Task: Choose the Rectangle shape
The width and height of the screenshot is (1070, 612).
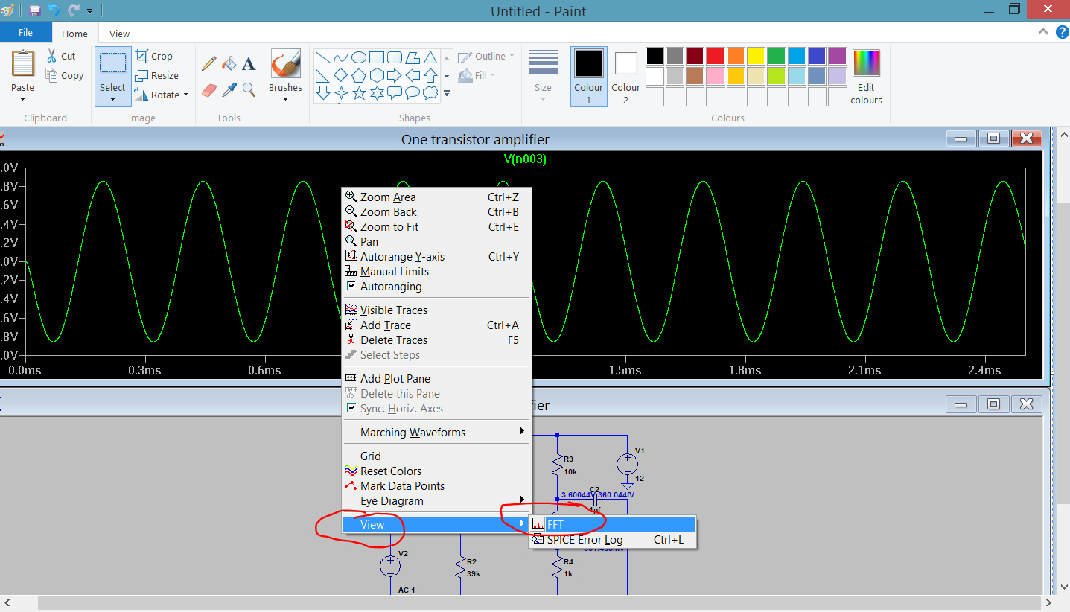Action: pyautogui.click(x=377, y=57)
